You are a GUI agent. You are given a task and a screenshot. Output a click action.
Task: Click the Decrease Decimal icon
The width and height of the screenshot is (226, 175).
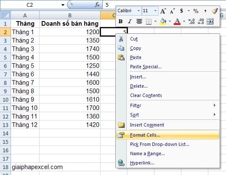tap(201, 22)
